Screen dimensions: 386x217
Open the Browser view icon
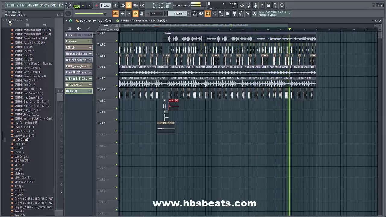click(221, 14)
